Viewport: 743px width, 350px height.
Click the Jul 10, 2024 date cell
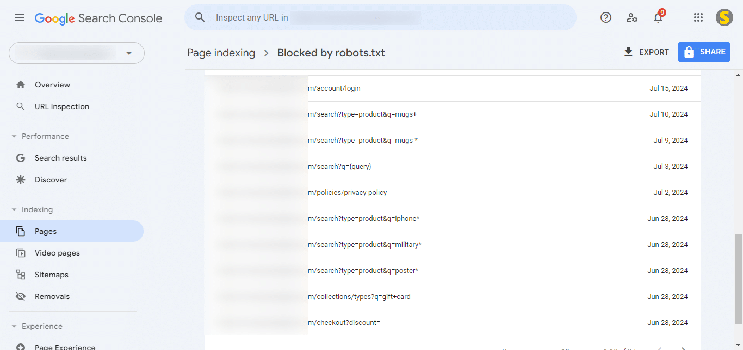668,114
